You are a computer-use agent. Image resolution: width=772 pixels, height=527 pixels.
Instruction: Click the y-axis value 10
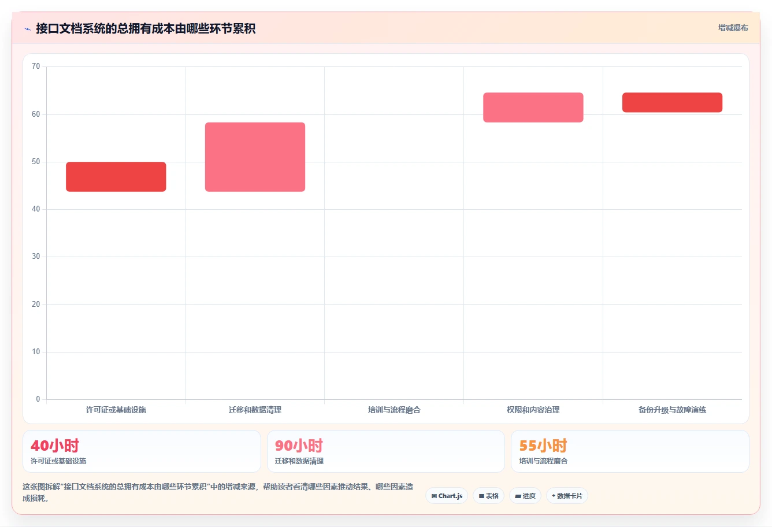point(36,352)
